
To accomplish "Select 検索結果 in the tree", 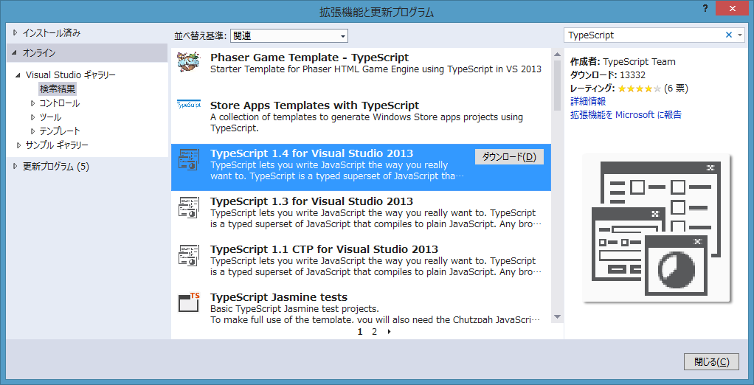I will tap(58, 89).
